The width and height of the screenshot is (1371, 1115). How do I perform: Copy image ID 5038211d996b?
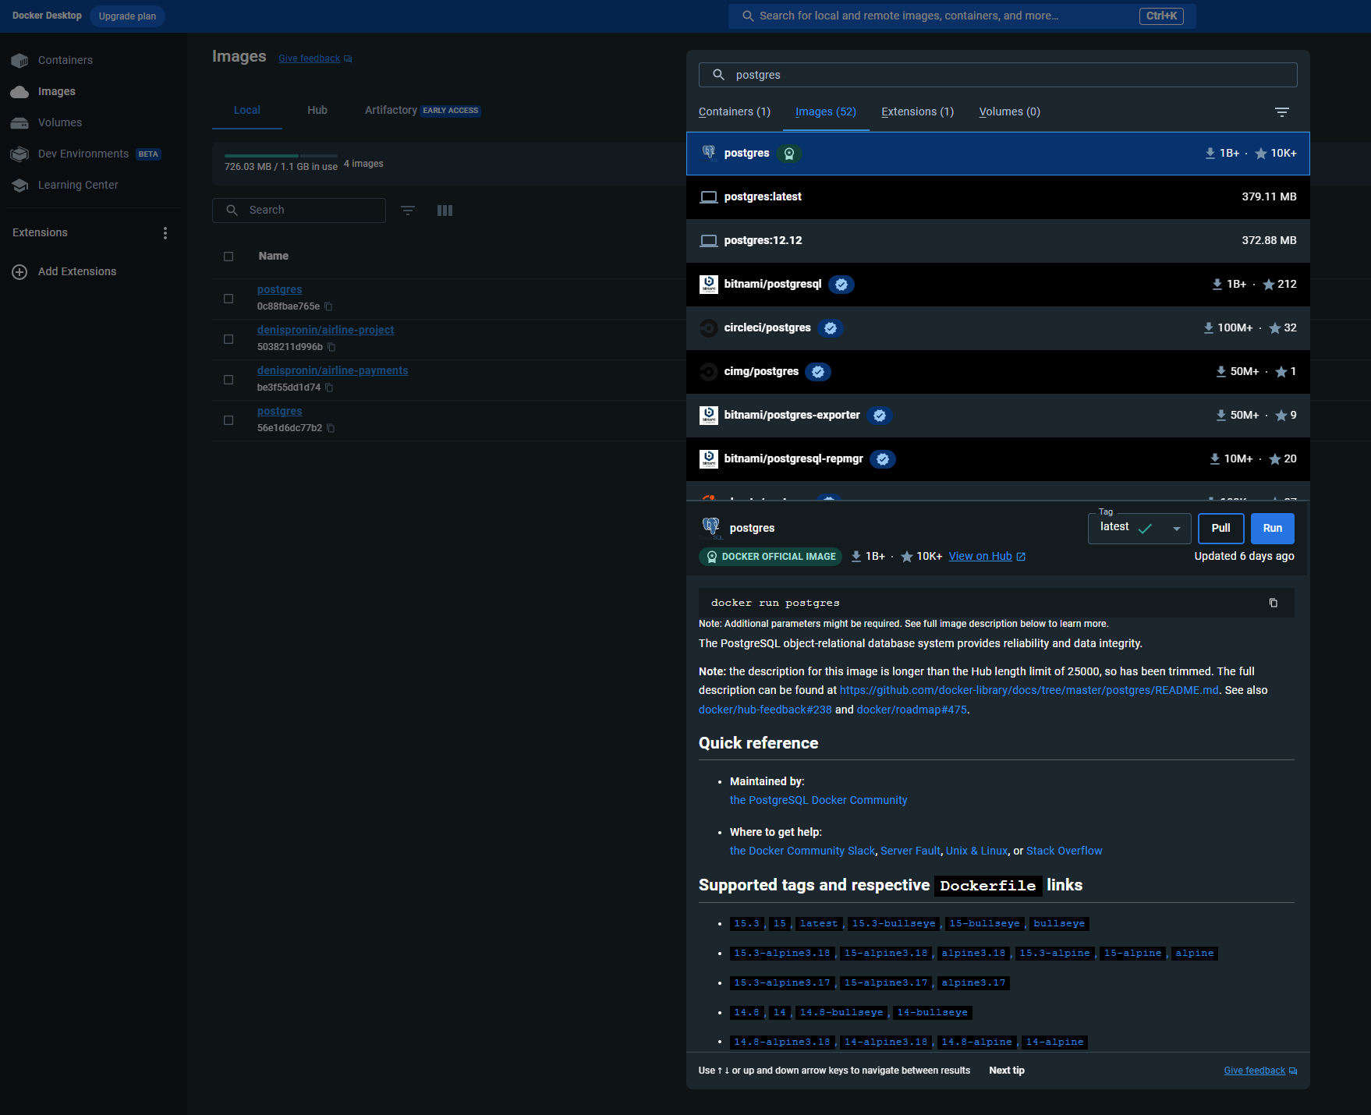331,347
